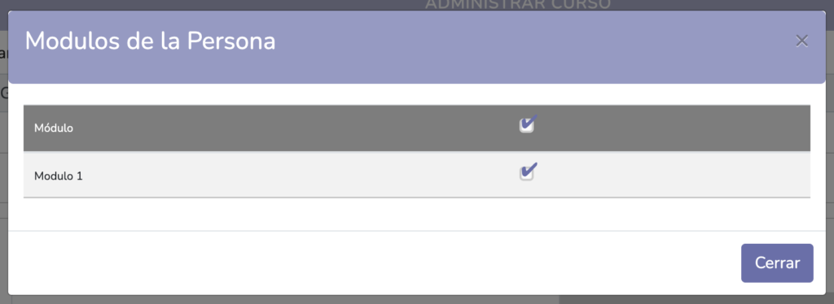This screenshot has width=834, height=304.
Task: Click the gray X icon in the dialog header
Action: (801, 41)
